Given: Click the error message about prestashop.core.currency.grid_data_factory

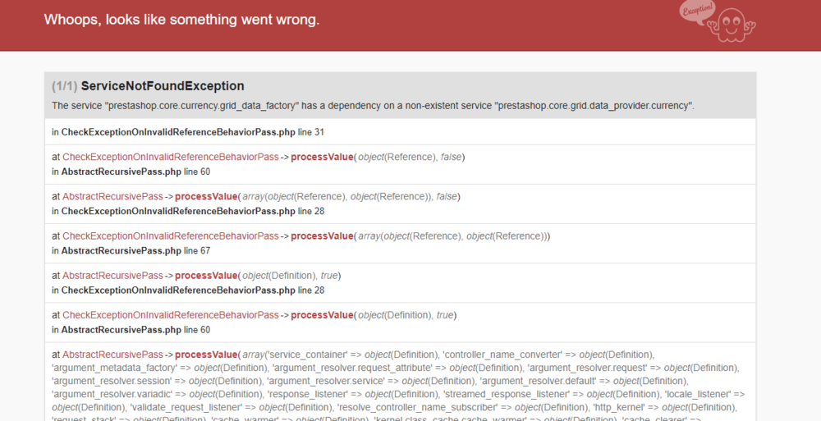Looking at the screenshot, I should point(373,106).
